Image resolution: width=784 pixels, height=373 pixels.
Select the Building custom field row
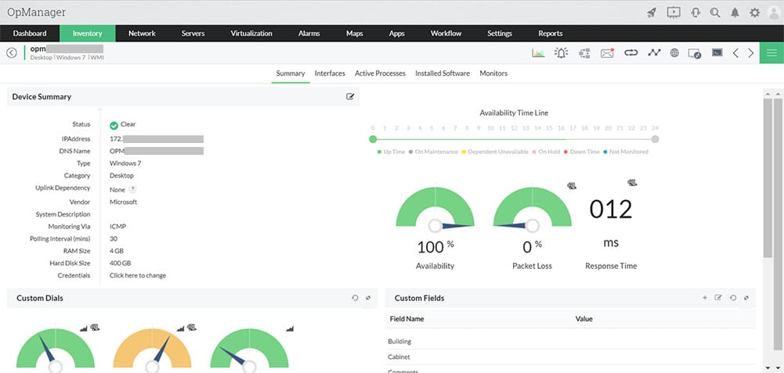coord(570,342)
